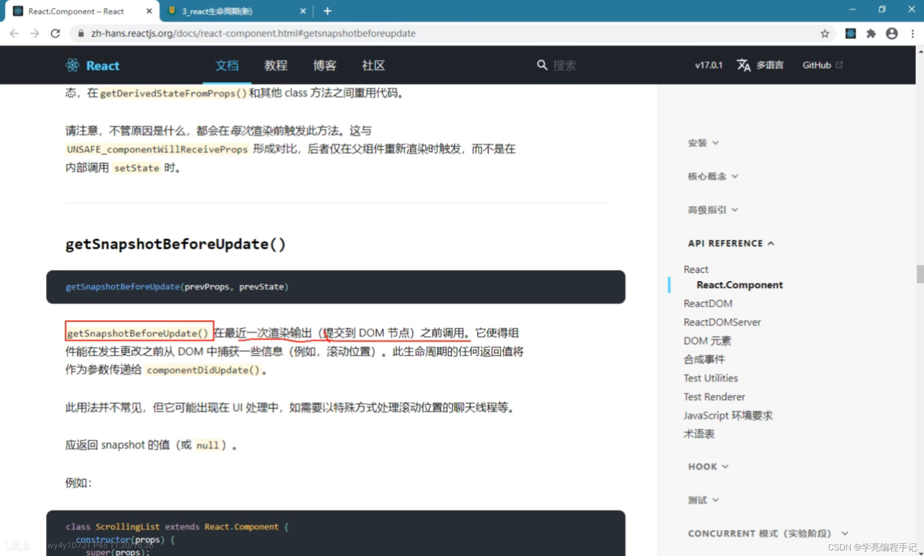The width and height of the screenshot is (924, 556).
Task: Open the 社区 nav item
Action: [374, 65]
